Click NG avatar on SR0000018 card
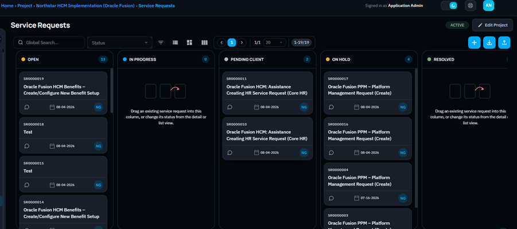The image size is (517, 229). pos(98,146)
